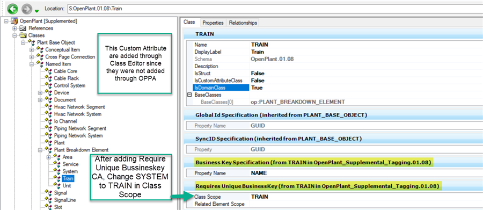The height and width of the screenshot is (210, 483).
Task: Expand the Cross Page Connection node
Action: tap(31, 57)
